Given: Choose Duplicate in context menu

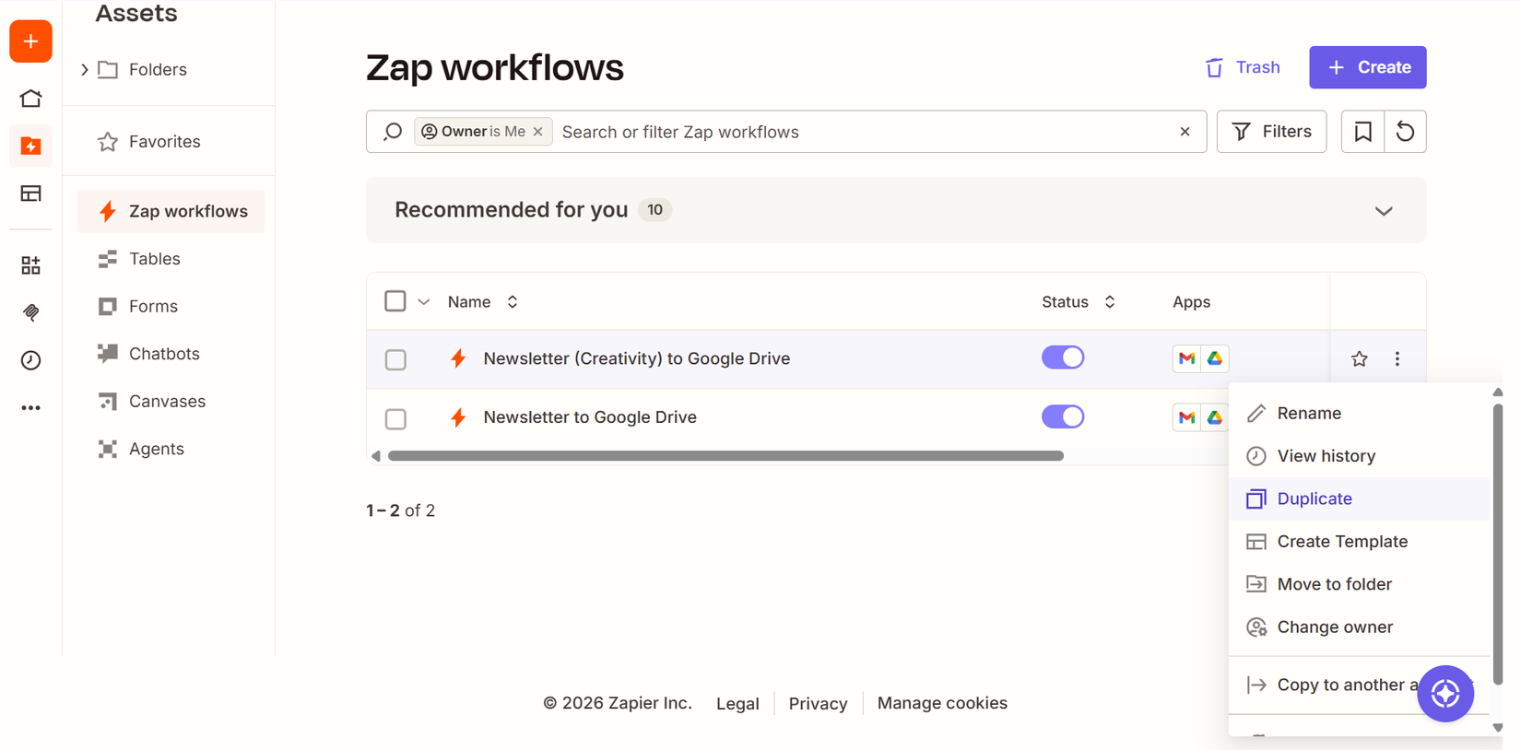Looking at the screenshot, I should pos(1359,498).
